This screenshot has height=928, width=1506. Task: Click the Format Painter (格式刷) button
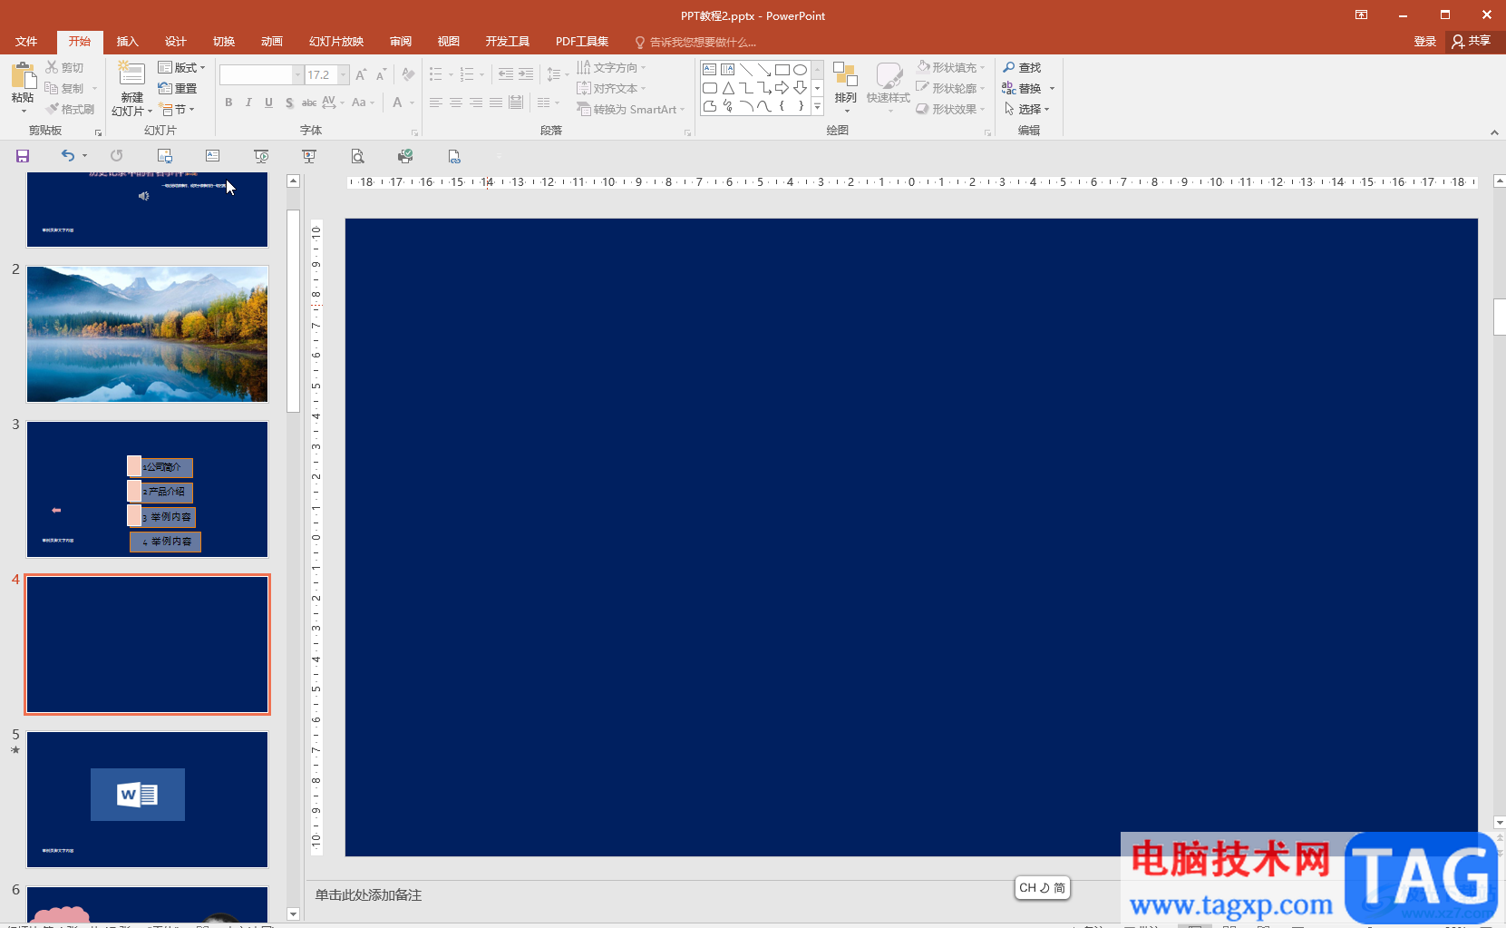(x=70, y=109)
